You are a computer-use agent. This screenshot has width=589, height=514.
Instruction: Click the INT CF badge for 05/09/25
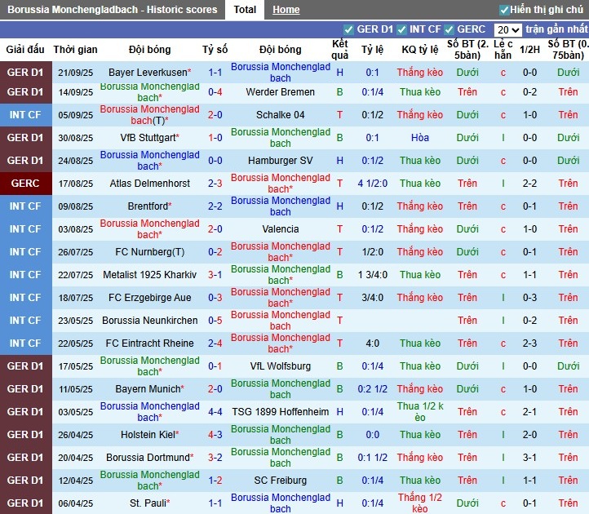coord(26,115)
